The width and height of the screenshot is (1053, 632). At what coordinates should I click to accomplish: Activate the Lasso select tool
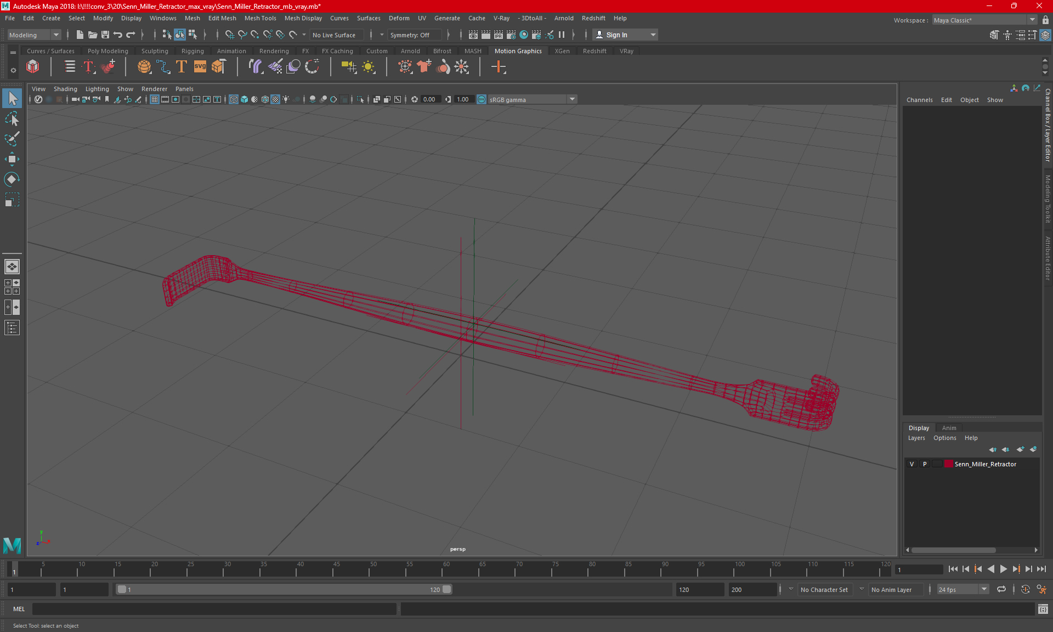click(12, 119)
